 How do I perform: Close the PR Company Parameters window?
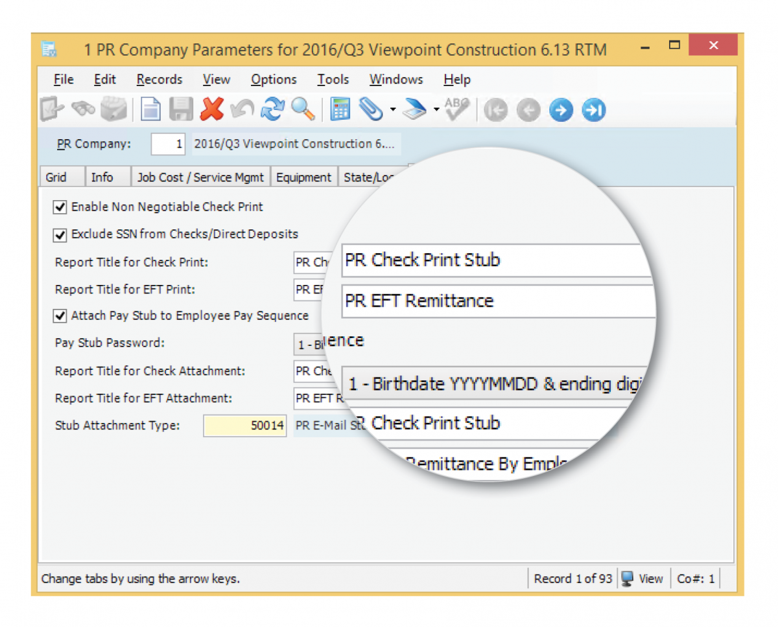[x=713, y=45]
